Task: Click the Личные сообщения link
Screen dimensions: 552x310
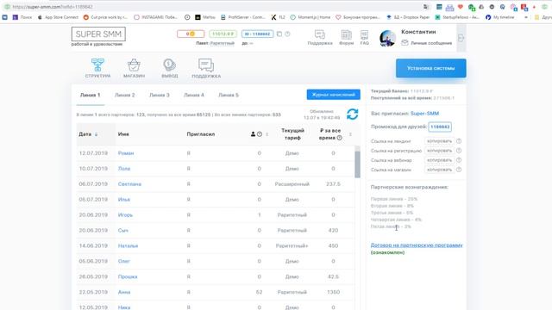Action: (x=431, y=43)
